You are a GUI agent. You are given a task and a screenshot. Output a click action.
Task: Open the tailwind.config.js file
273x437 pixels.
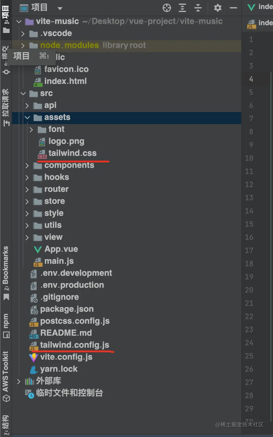[75, 345]
